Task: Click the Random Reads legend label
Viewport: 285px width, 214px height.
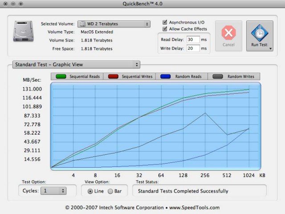Action: (x=188, y=77)
